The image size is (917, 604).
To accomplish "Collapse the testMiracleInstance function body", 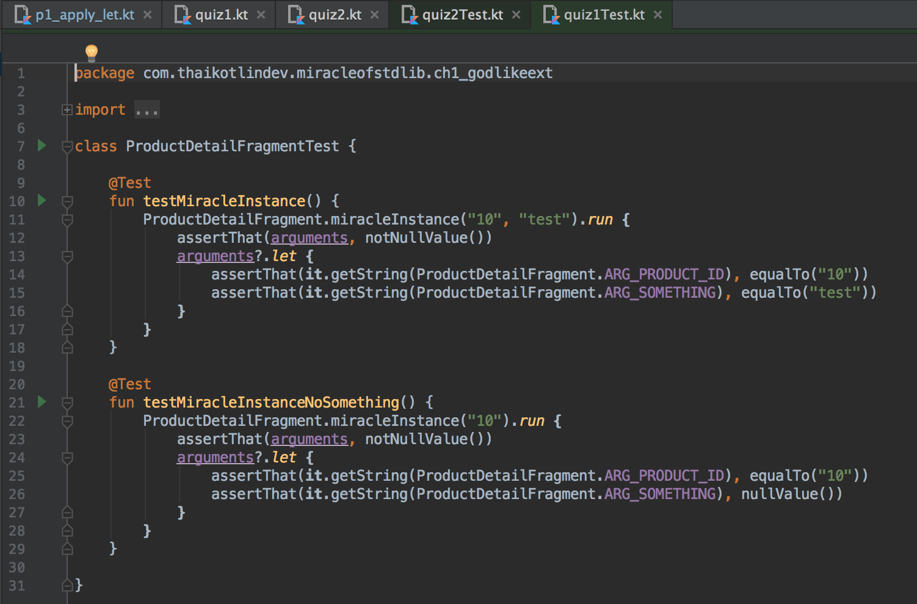I will click(x=67, y=202).
